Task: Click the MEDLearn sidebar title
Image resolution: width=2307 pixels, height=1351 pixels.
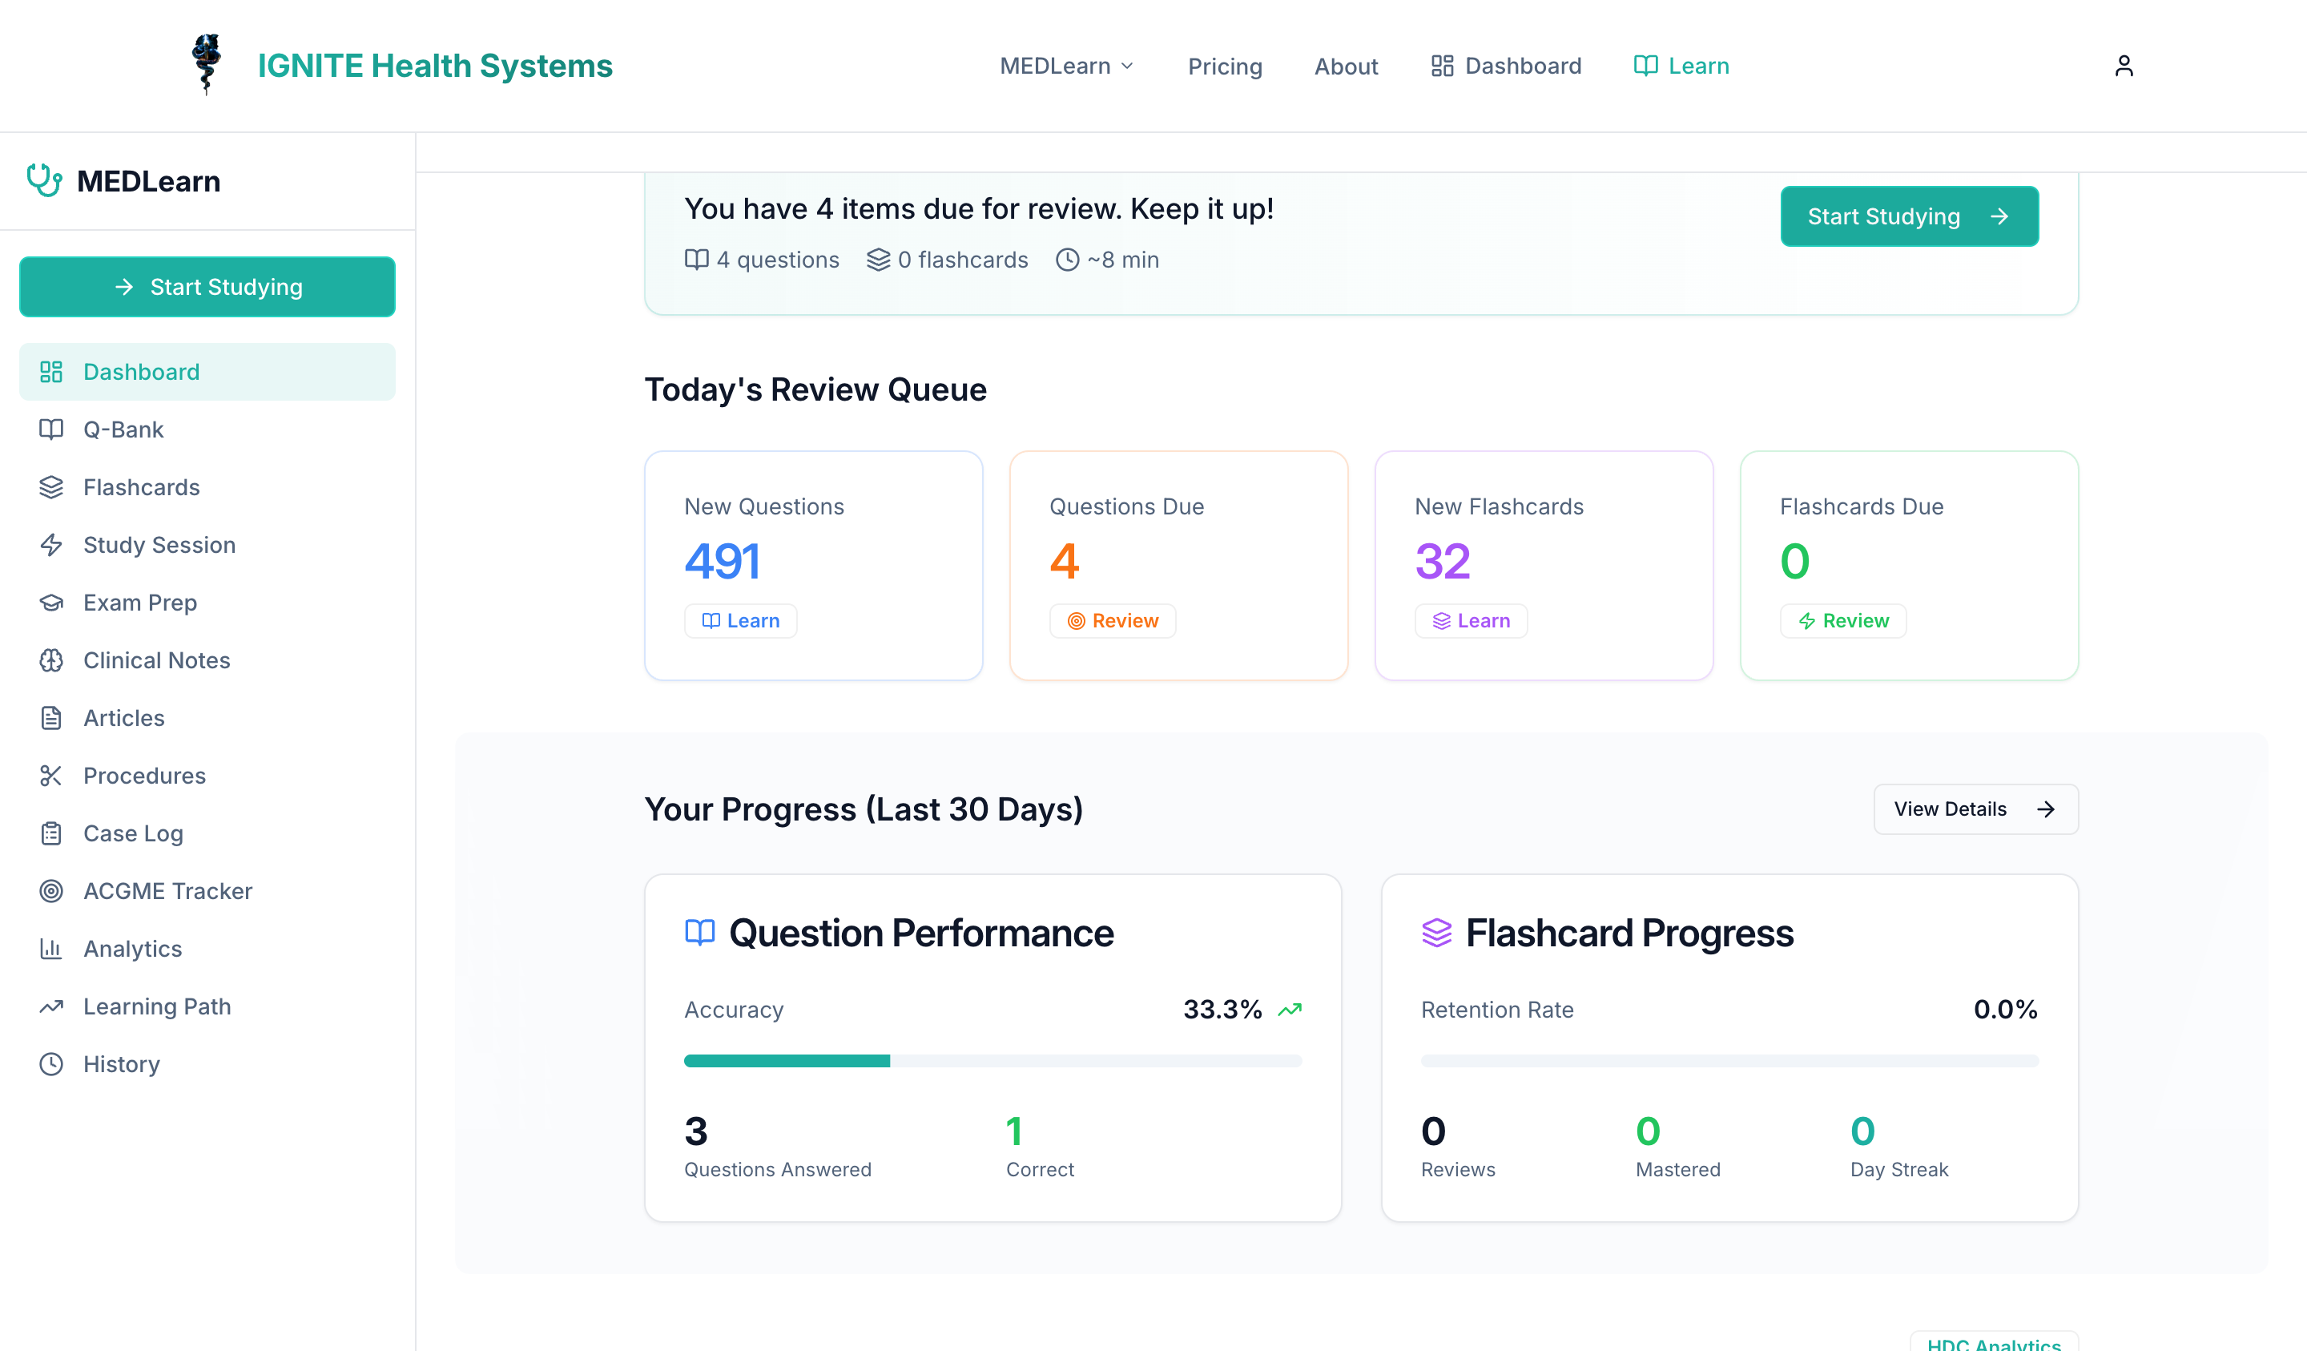Action: (148, 180)
